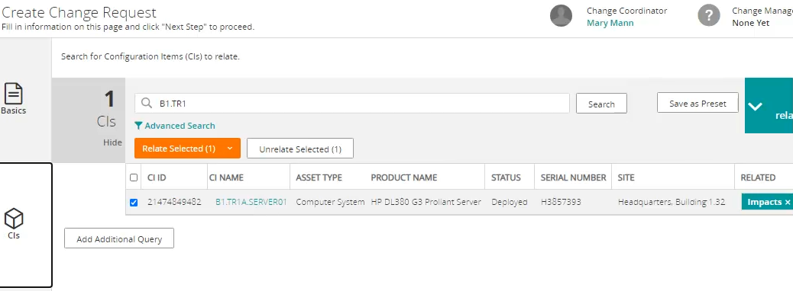Screen dimensions: 793x291
Task: Click the search magnifier icon
Action: (147, 104)
